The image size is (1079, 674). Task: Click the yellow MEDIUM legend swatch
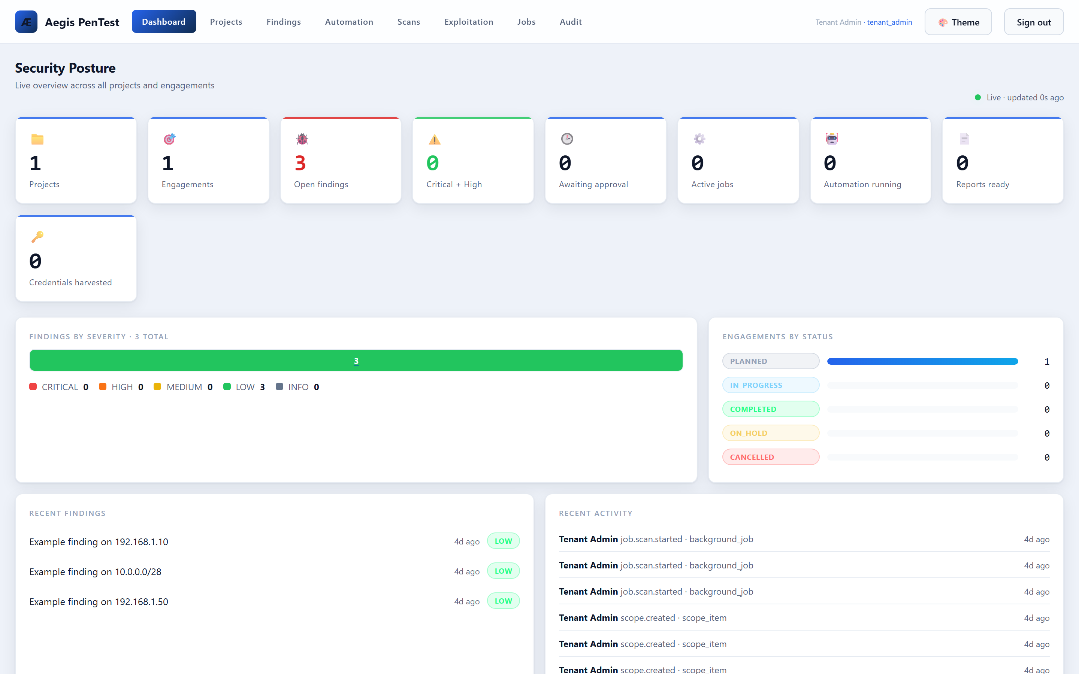157,386
